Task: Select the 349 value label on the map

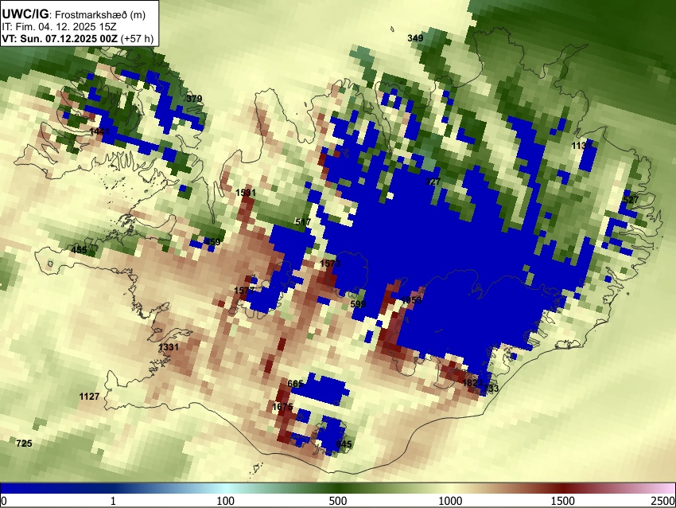Action: pos(415,38)
